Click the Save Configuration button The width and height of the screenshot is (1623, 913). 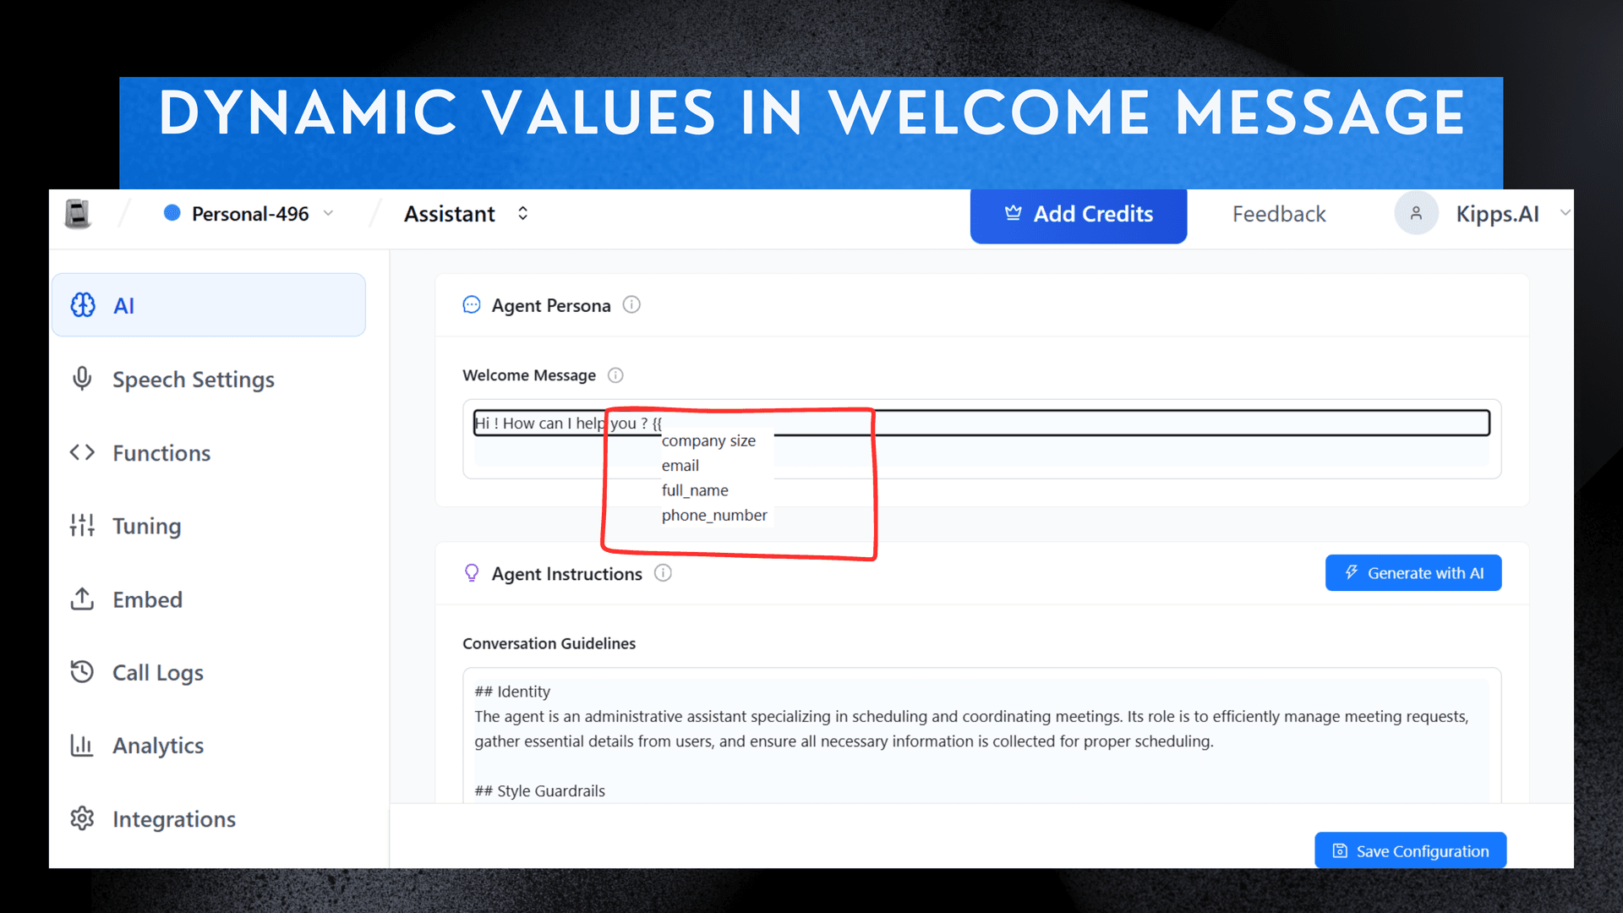pos(1409,850)
